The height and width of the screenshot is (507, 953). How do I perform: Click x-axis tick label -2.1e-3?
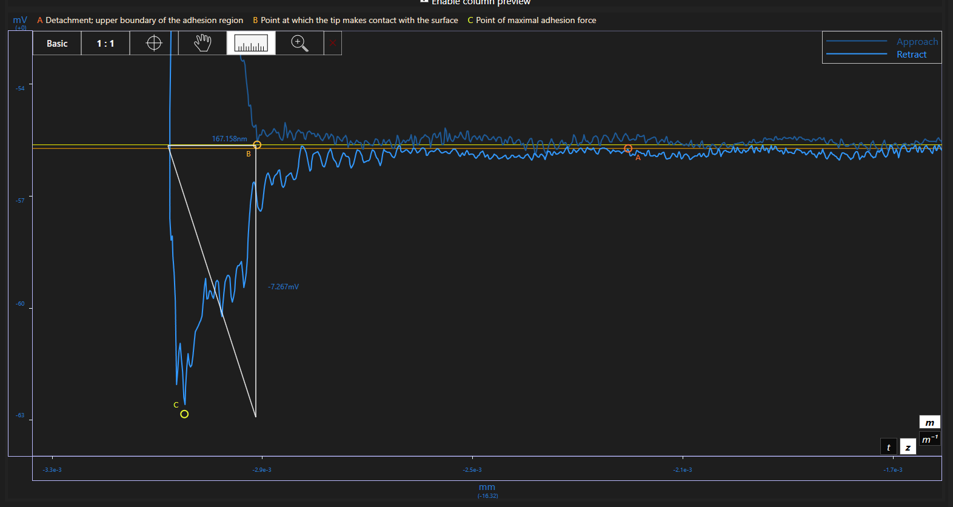tap(683, 470)
